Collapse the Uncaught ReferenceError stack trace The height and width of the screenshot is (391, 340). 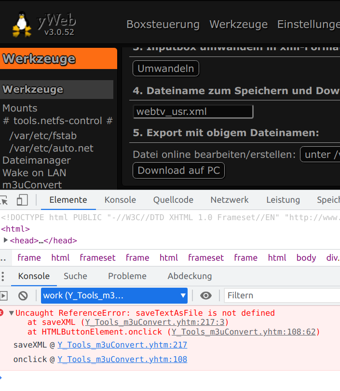pyautogui.click(x=12, y=313)
